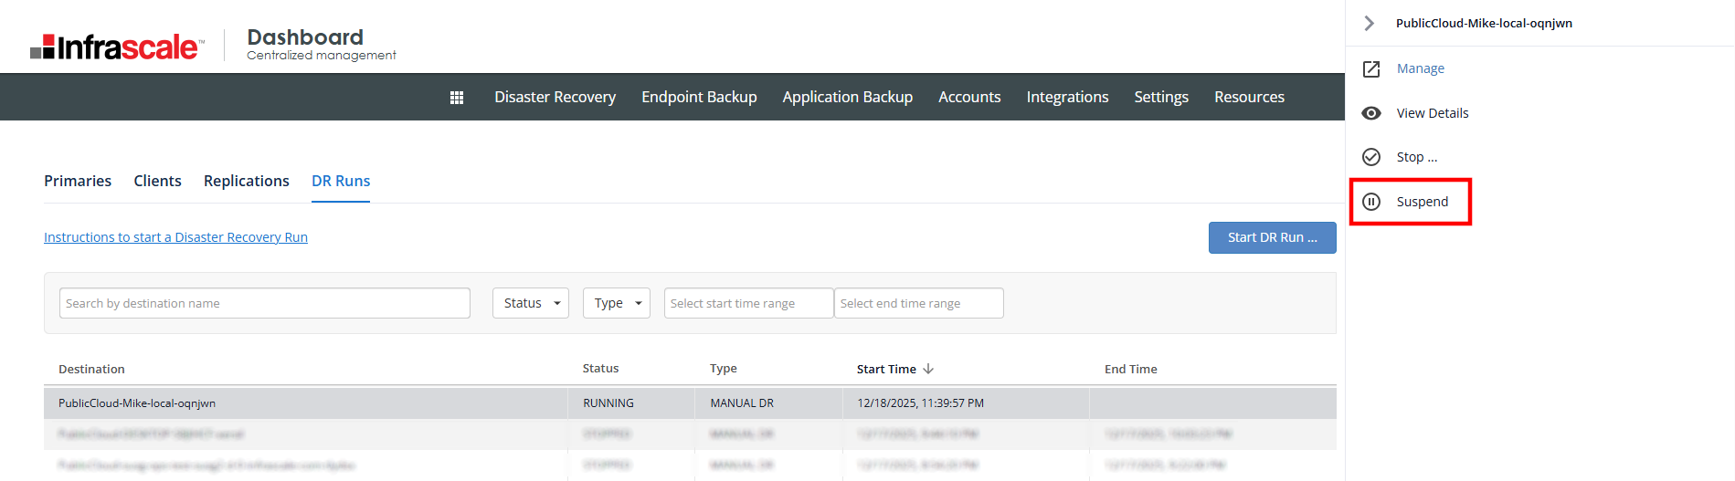
Task: Click the Select start time range field
Action: coord(747,303)
